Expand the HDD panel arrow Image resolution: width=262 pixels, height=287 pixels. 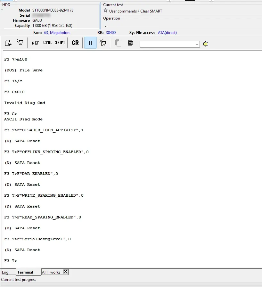click(x=2, y=10)
